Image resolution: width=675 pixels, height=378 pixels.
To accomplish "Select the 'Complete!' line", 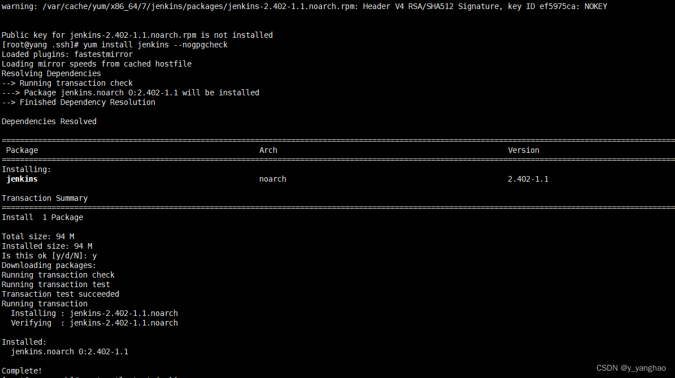I will click(22, 371).
